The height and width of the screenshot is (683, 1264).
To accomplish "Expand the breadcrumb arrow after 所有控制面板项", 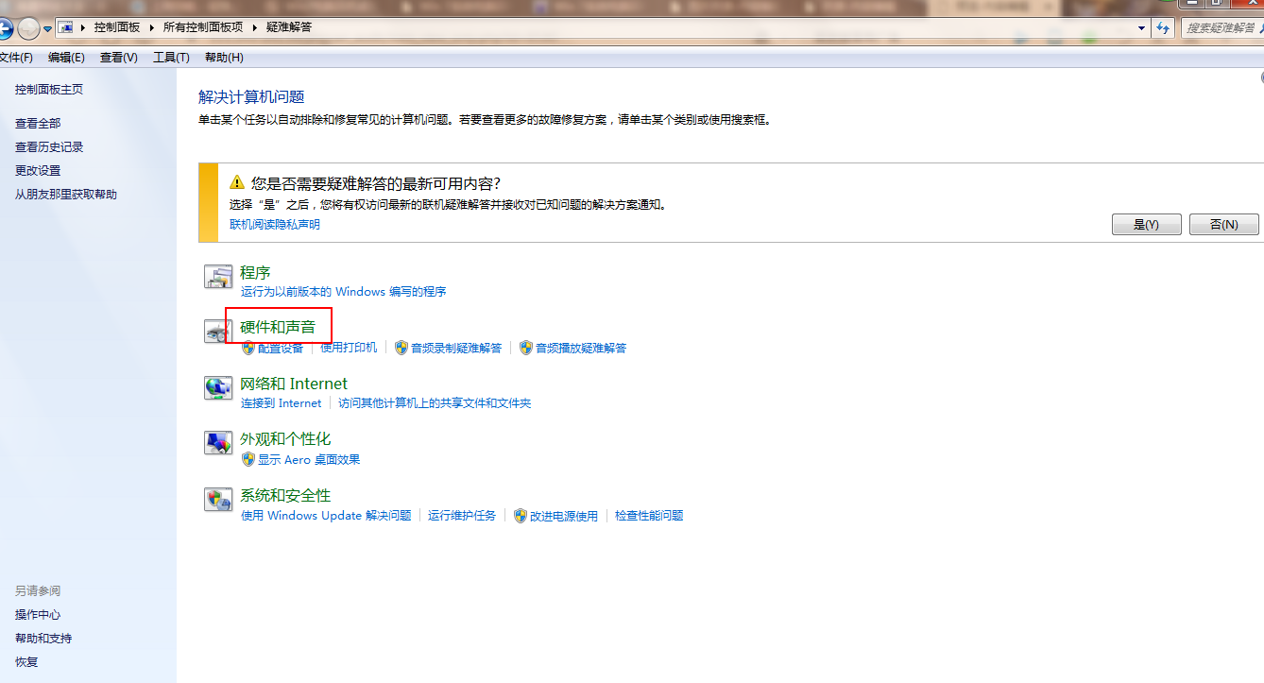I will (254, 27).
